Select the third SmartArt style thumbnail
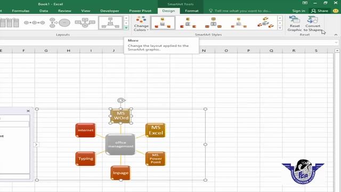 [x=213, y=23]
